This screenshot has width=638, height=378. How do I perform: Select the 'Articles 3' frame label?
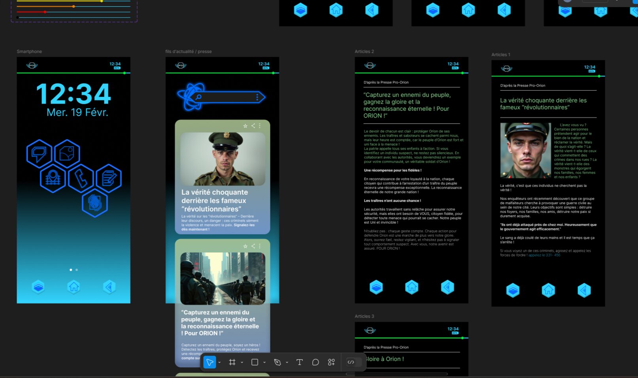pos(364,316)
